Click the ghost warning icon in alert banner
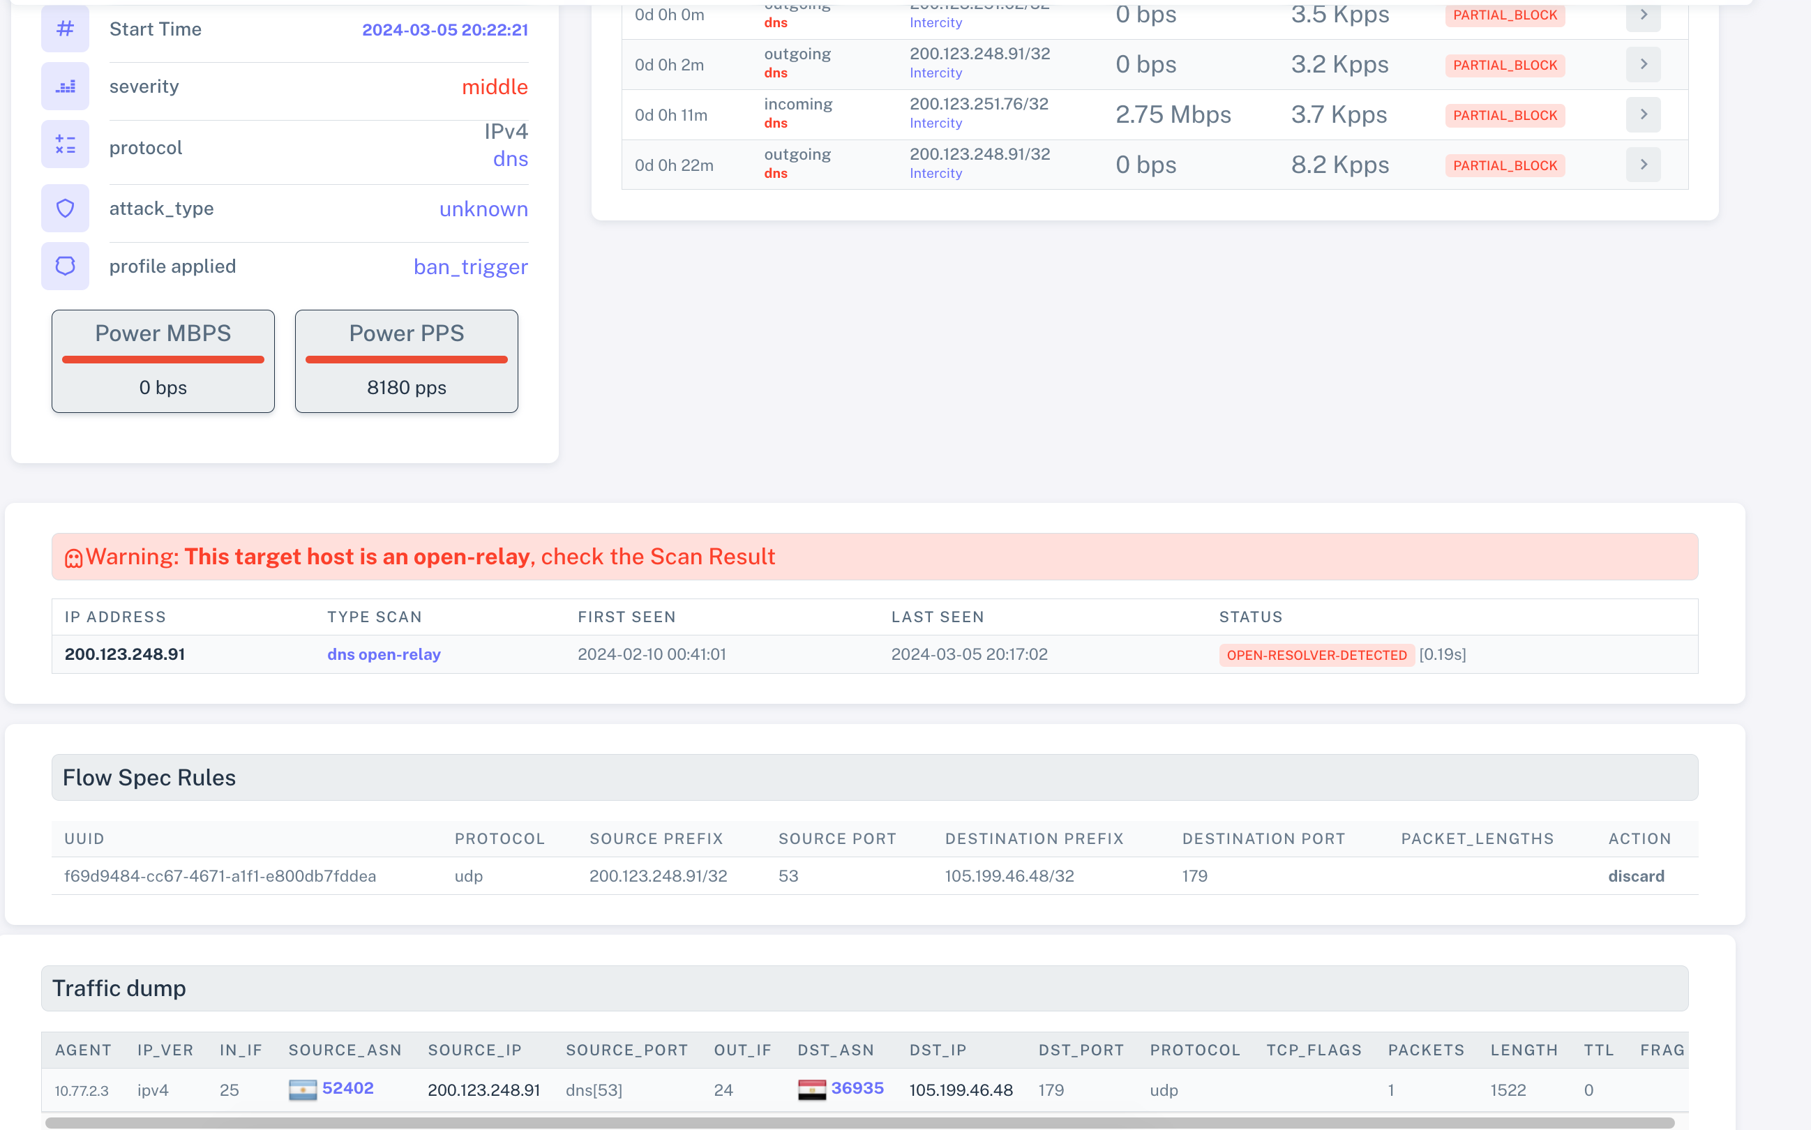The width and height of the screenshot is (1811, 1130). pyautogui.click(x=73, y=558)
